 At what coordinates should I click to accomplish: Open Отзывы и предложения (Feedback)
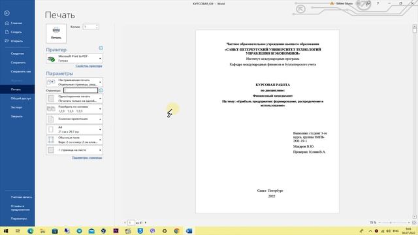pyautogui.click(x=17, y=208)
